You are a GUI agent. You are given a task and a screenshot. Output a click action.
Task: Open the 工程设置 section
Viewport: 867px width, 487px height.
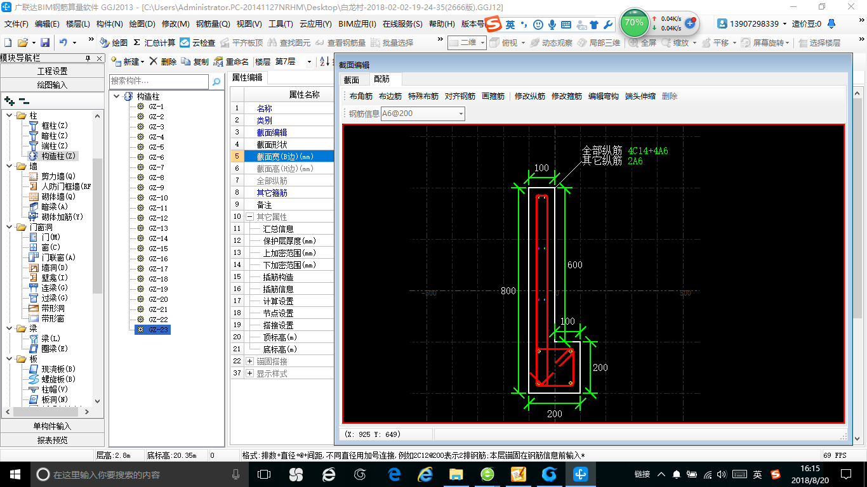click(52, 71)
